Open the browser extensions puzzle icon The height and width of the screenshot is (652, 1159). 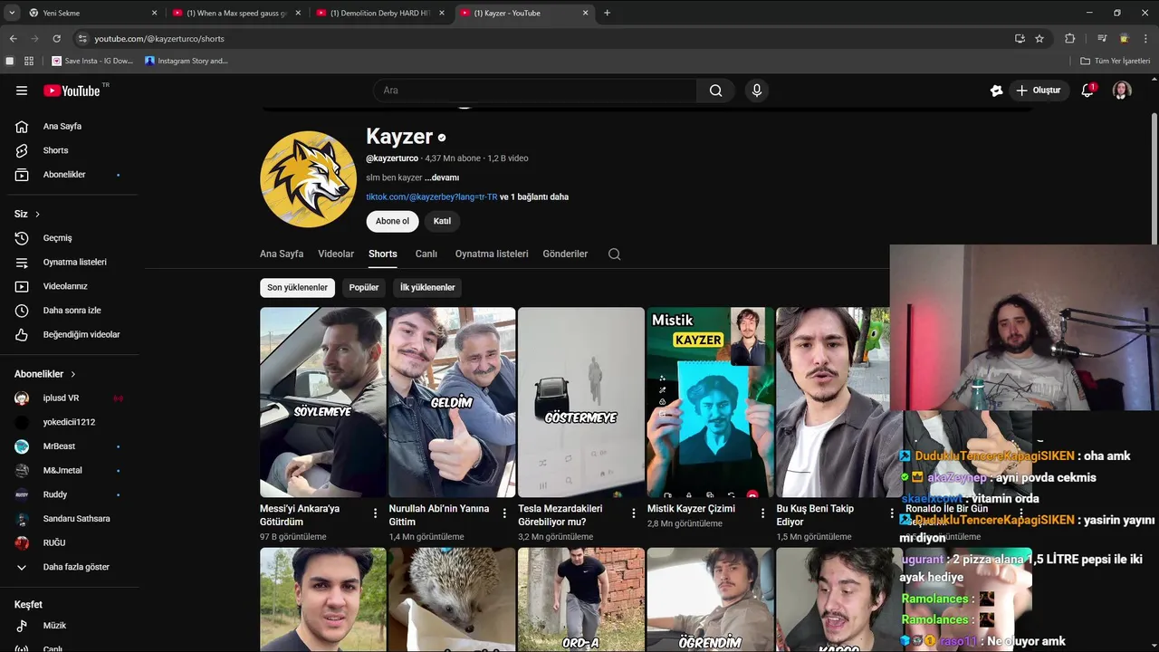(x=1069, y=39)
